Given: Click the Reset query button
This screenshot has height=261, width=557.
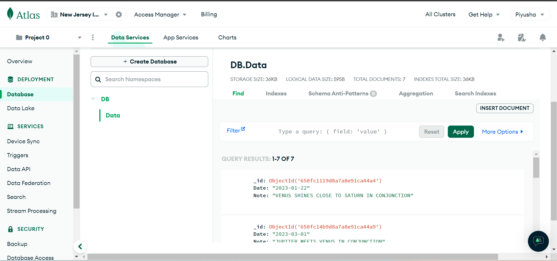Looking at the screenshot, I should 432,132.
